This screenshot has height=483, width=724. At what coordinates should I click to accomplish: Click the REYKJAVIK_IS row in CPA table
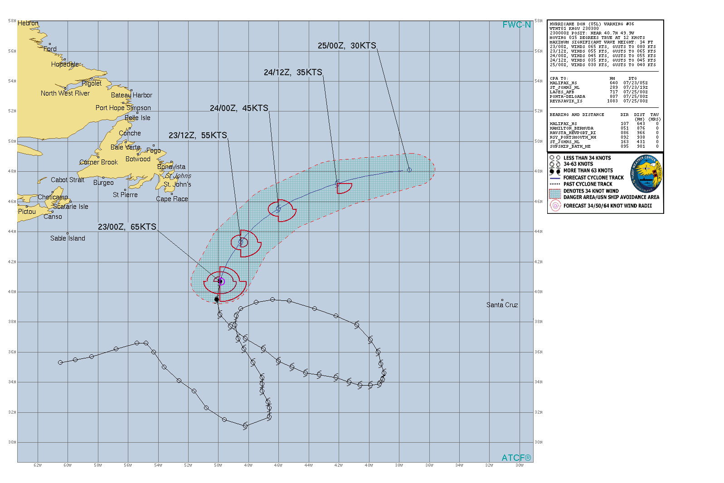pos(598,101)
